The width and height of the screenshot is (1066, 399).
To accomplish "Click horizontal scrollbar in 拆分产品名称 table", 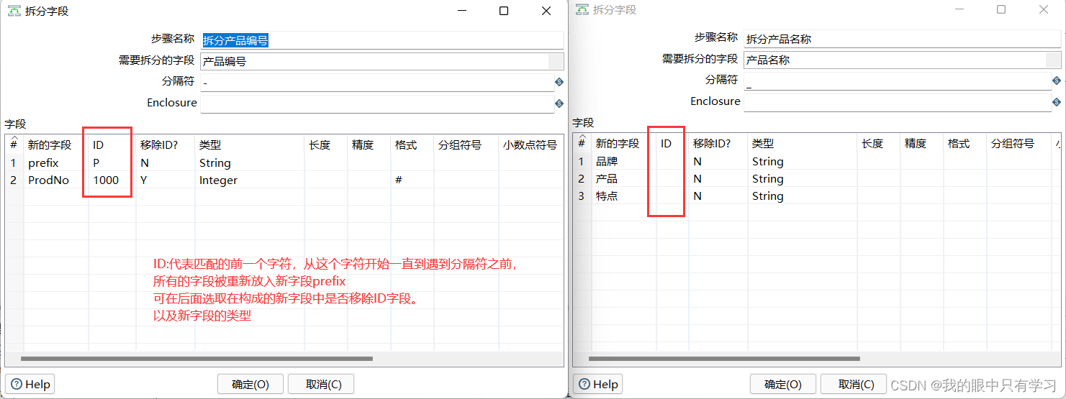I will coord(724,358).
